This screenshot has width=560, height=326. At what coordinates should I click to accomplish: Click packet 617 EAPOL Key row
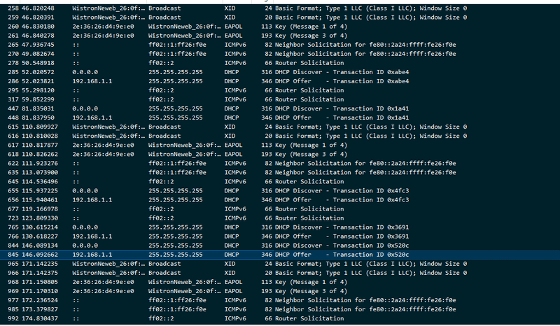point(280,145)
